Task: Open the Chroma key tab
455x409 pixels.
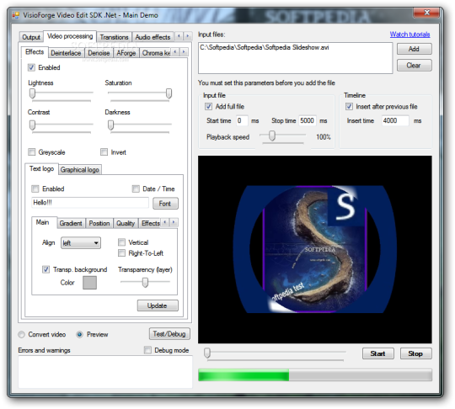Action: [x=156, y=53]
